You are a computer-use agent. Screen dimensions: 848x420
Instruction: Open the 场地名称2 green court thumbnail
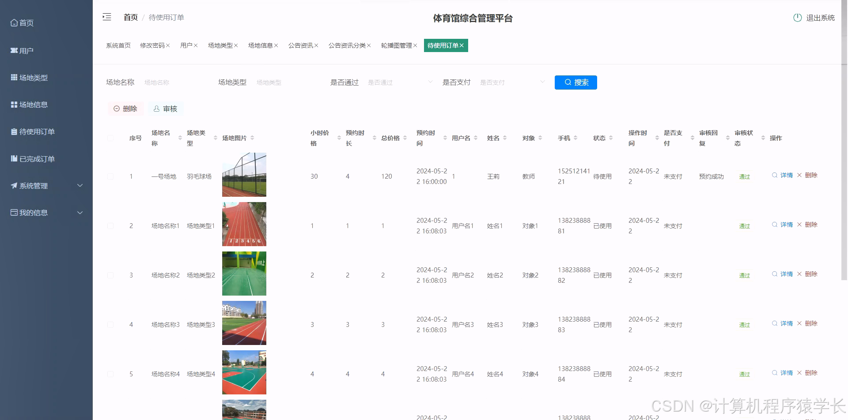pyautogui.click(x=244, y=274)
